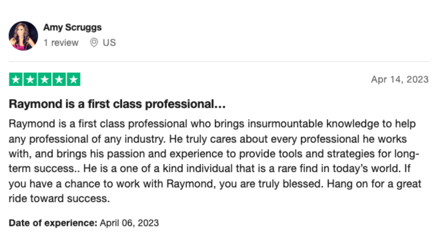Click the final sentence 'ride toward success.'
437x246 pixels.
59,199
